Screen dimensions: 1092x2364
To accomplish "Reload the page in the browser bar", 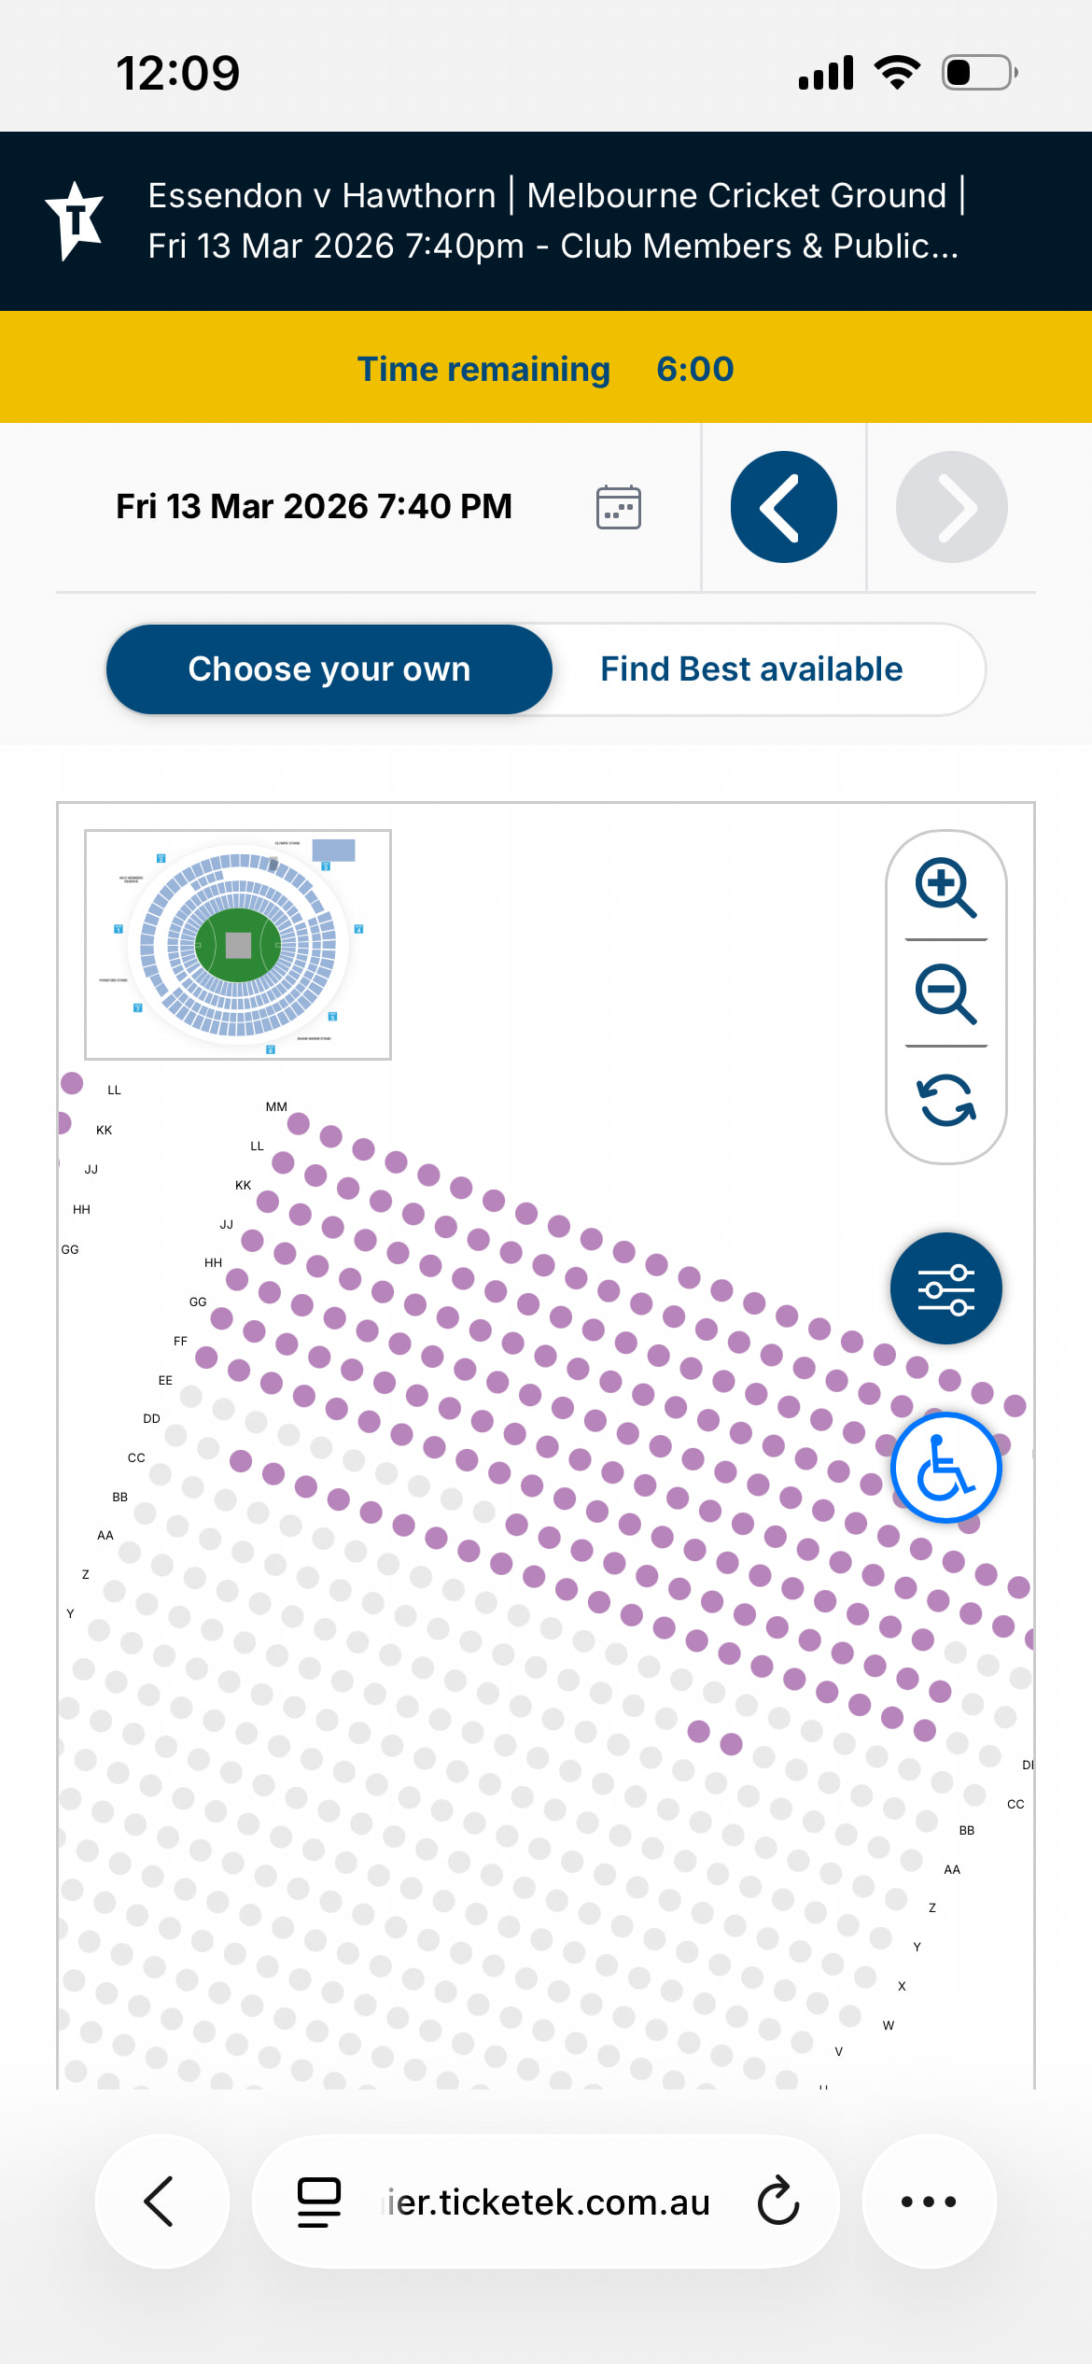I will 778,2202.
